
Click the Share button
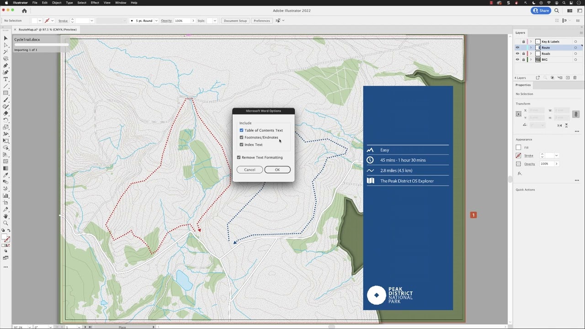[x=541, y=11]
